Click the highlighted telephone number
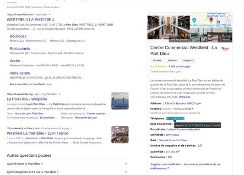Image resolution: width=244 pixels, height=175 pixels. [x=175, y=119]
